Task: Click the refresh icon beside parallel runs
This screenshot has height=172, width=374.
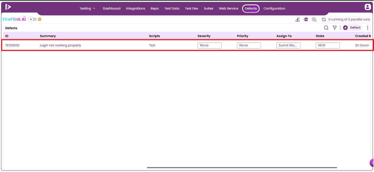Action: point(324,19)
